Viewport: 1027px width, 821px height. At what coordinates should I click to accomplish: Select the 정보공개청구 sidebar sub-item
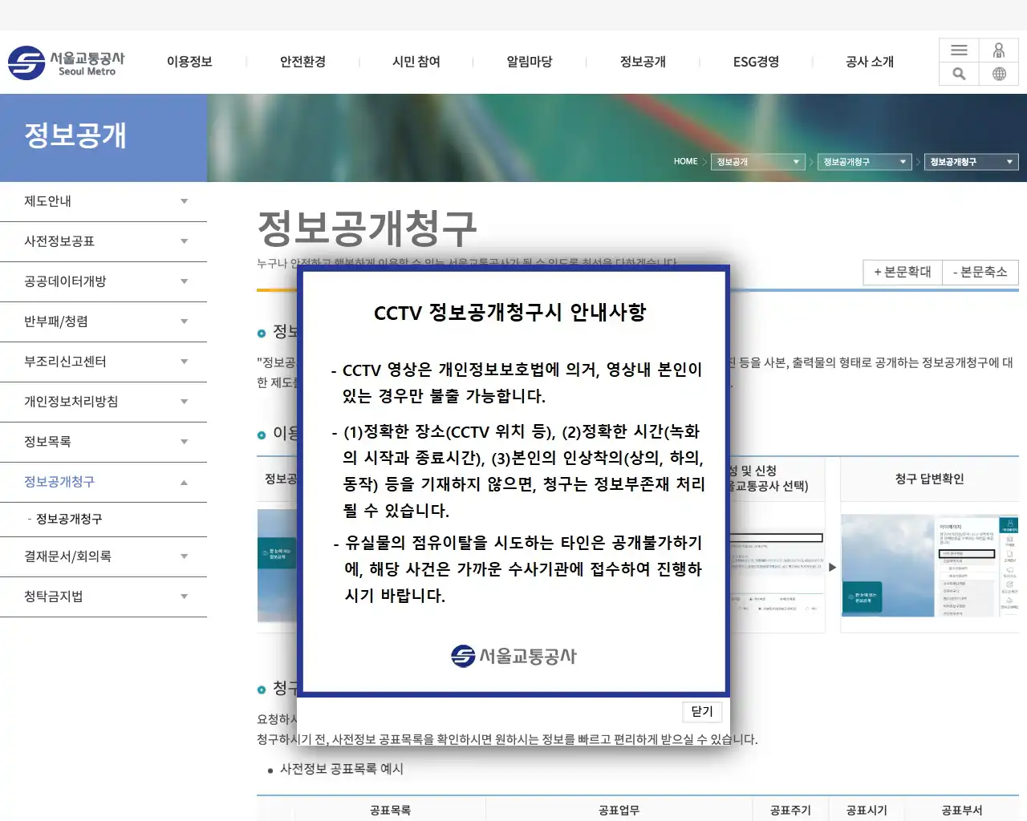pos(69,519)
